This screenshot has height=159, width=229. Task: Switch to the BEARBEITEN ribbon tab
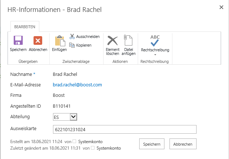pos(25,27)
